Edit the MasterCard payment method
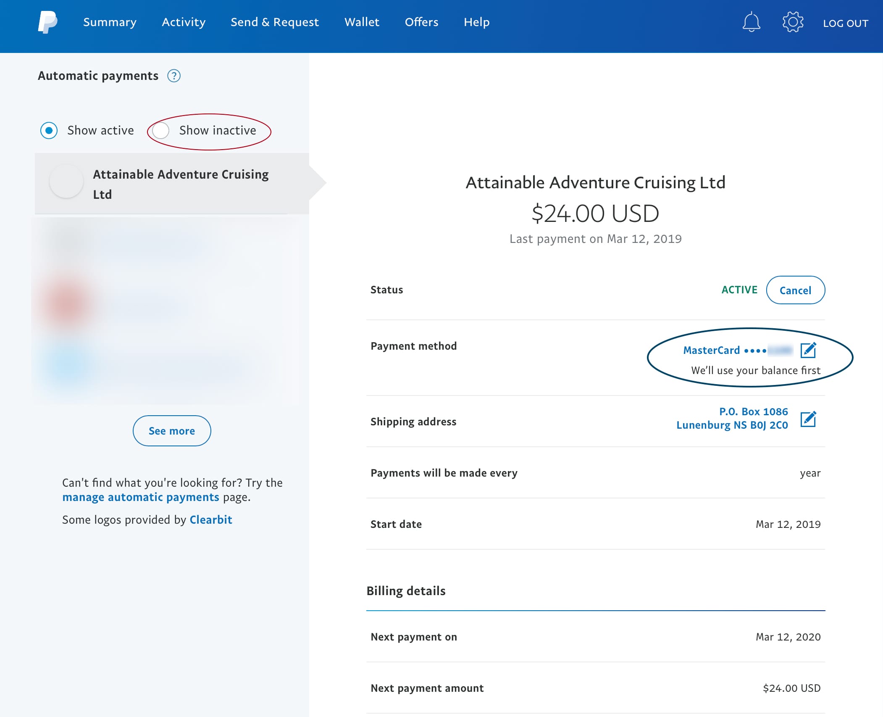Screen dimensions: 883x717 pyautogui.click(x=808, y=350)
